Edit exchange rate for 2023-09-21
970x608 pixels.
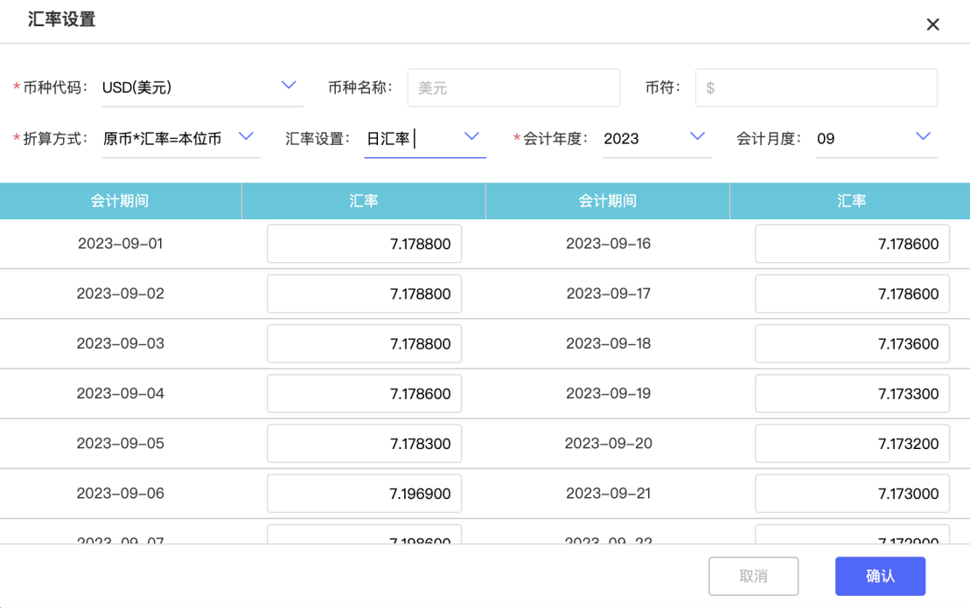pos(852,494)
